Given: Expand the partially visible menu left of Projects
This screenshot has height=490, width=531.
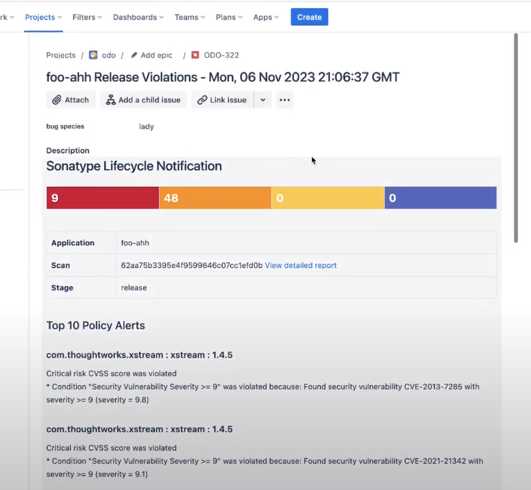Looking at the screenshot, I should (x=7, y=17).
